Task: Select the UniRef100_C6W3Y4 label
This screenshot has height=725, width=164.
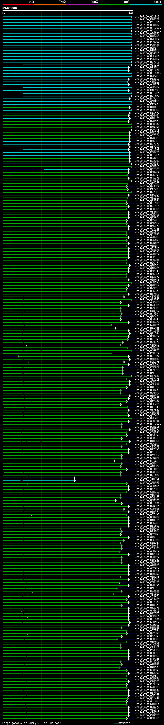Action: click(147, 353)
